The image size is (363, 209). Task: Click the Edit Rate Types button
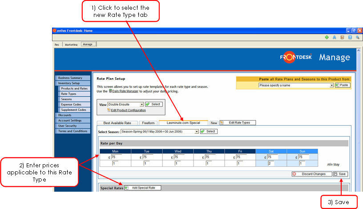click(238, 122)
